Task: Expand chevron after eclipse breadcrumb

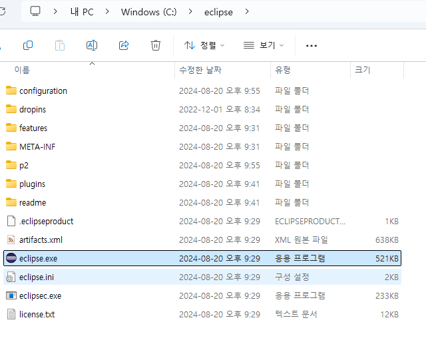Action: tap(247, 12)
